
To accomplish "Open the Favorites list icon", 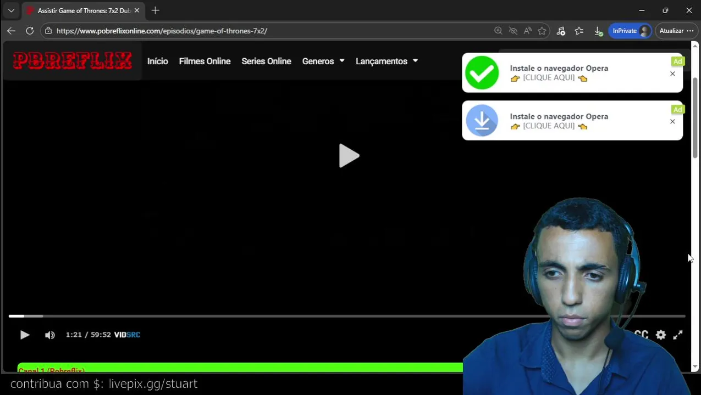I will pyautogui.click(x=579, y=31).
